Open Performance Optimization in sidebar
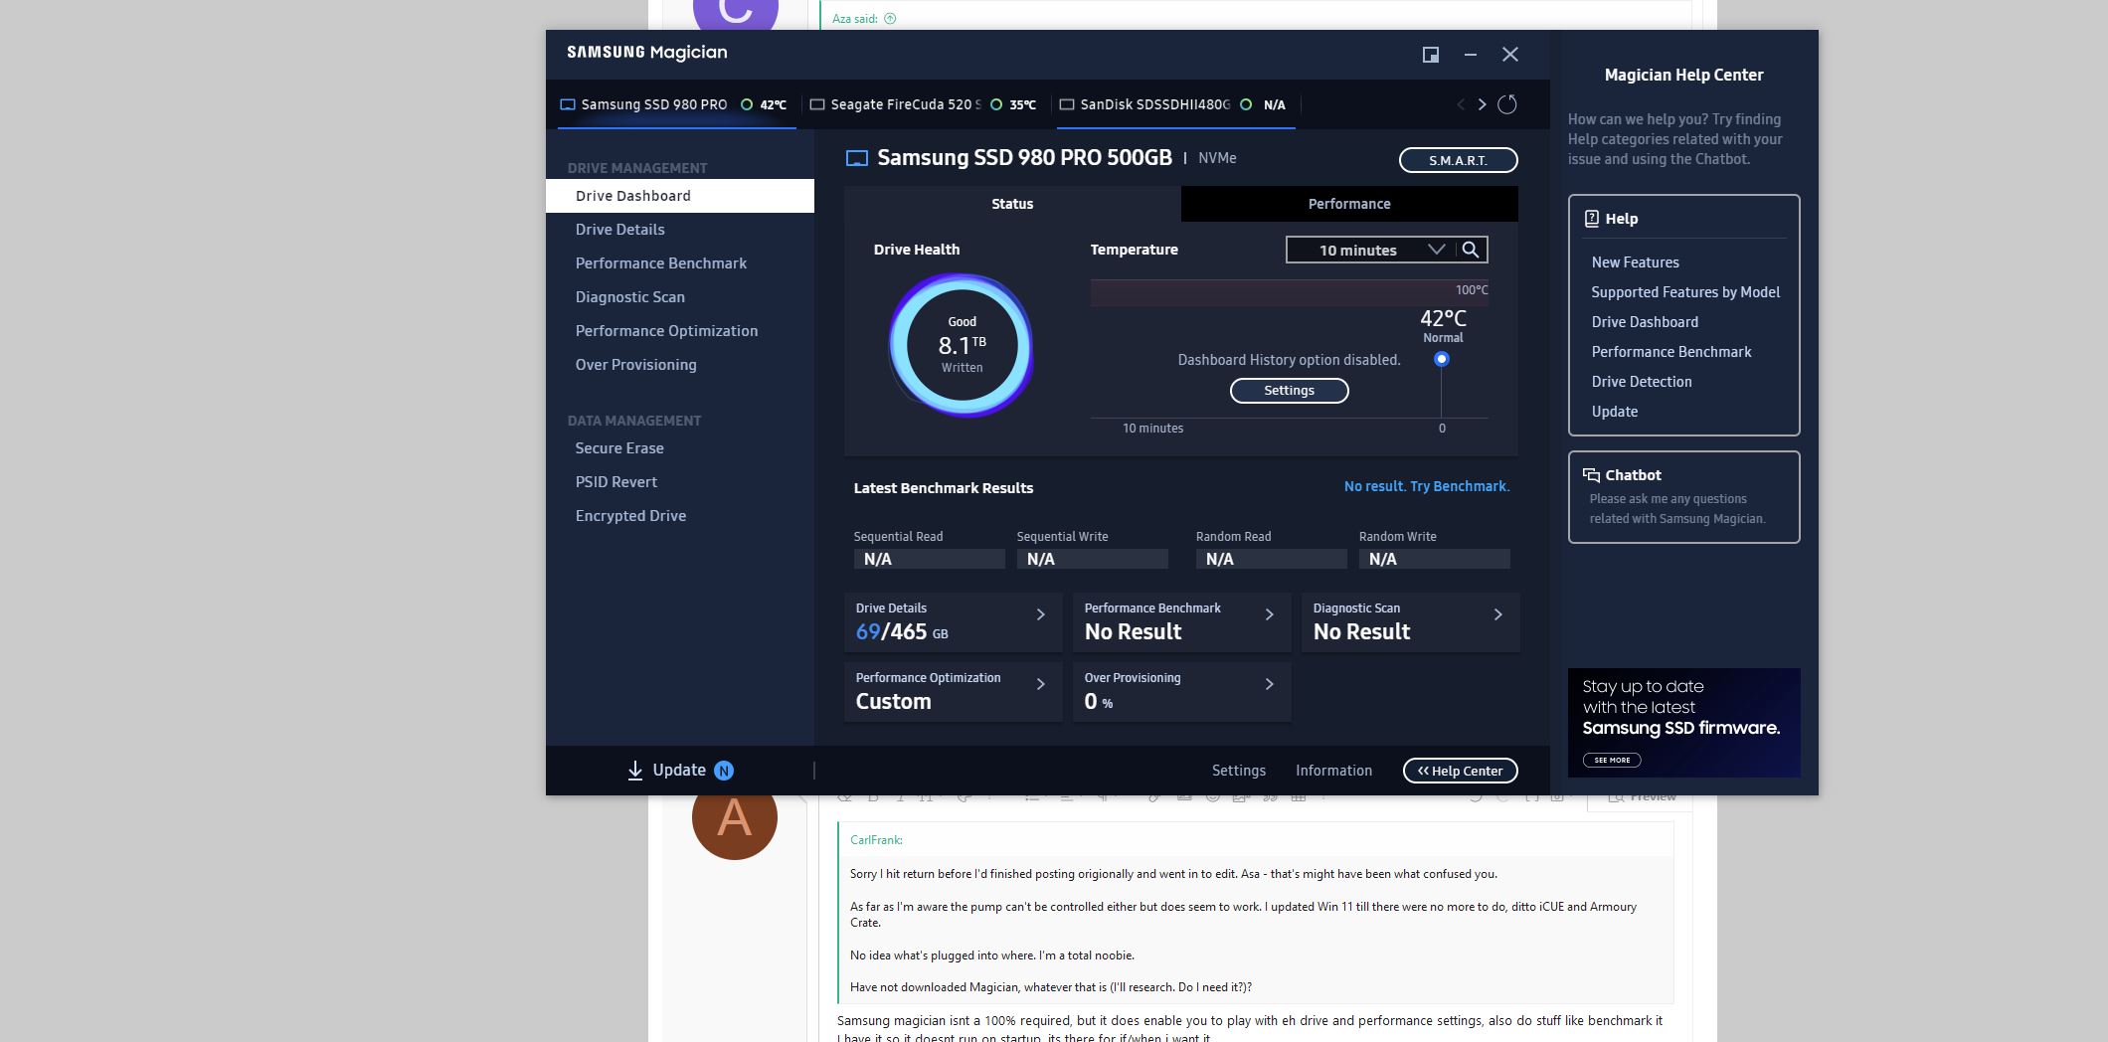 (680, 331)
